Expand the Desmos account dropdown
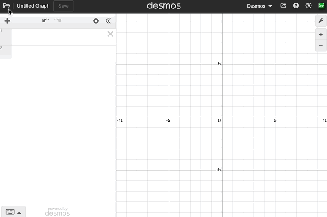Image resolution: width=327 pixels, height=217 pixels. coord(259,6)
